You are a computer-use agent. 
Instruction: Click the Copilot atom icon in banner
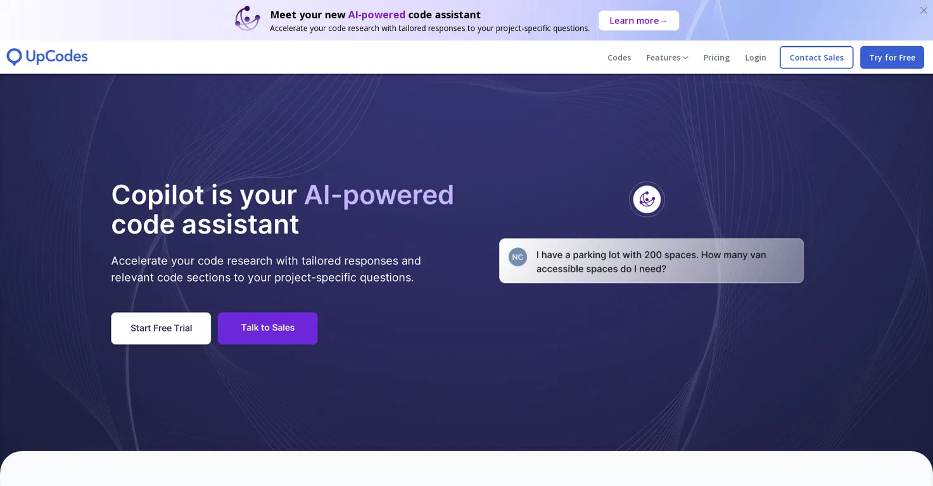(247, 18)
